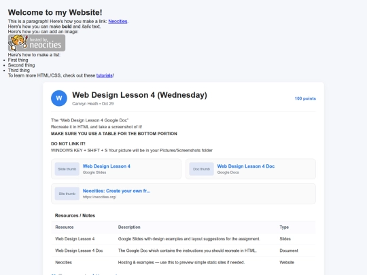Select the Web Design Lesson 4 table row
Screen dimensions: 367x275
pyautogui.click(x=183, y=239)
